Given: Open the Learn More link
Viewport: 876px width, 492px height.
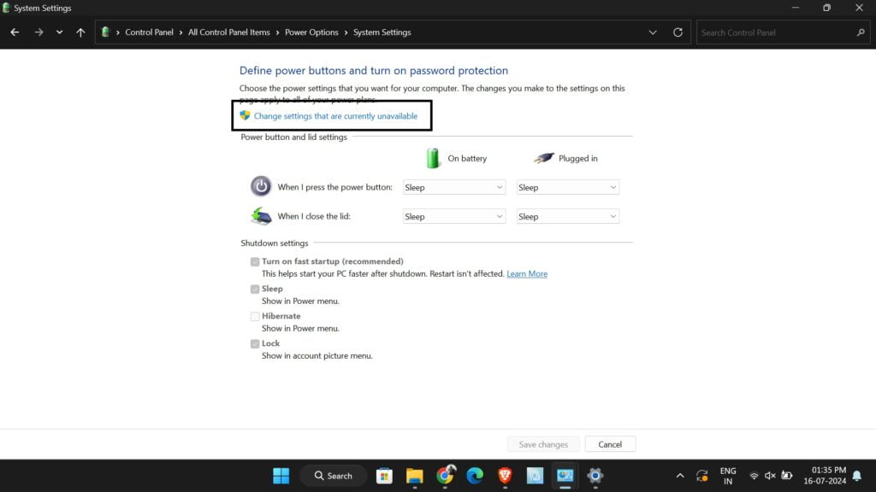Looking at the screenshot, I should [527, 274].
